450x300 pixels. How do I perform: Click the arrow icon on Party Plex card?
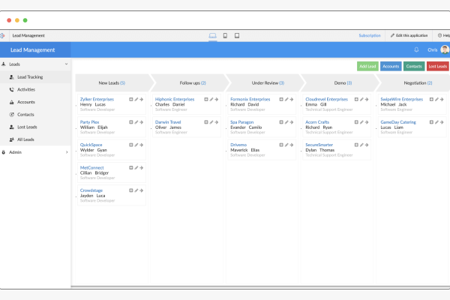tap(142, 121)
